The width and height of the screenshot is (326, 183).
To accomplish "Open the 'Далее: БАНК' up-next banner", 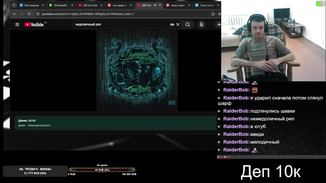I will [x=116, y=123].
